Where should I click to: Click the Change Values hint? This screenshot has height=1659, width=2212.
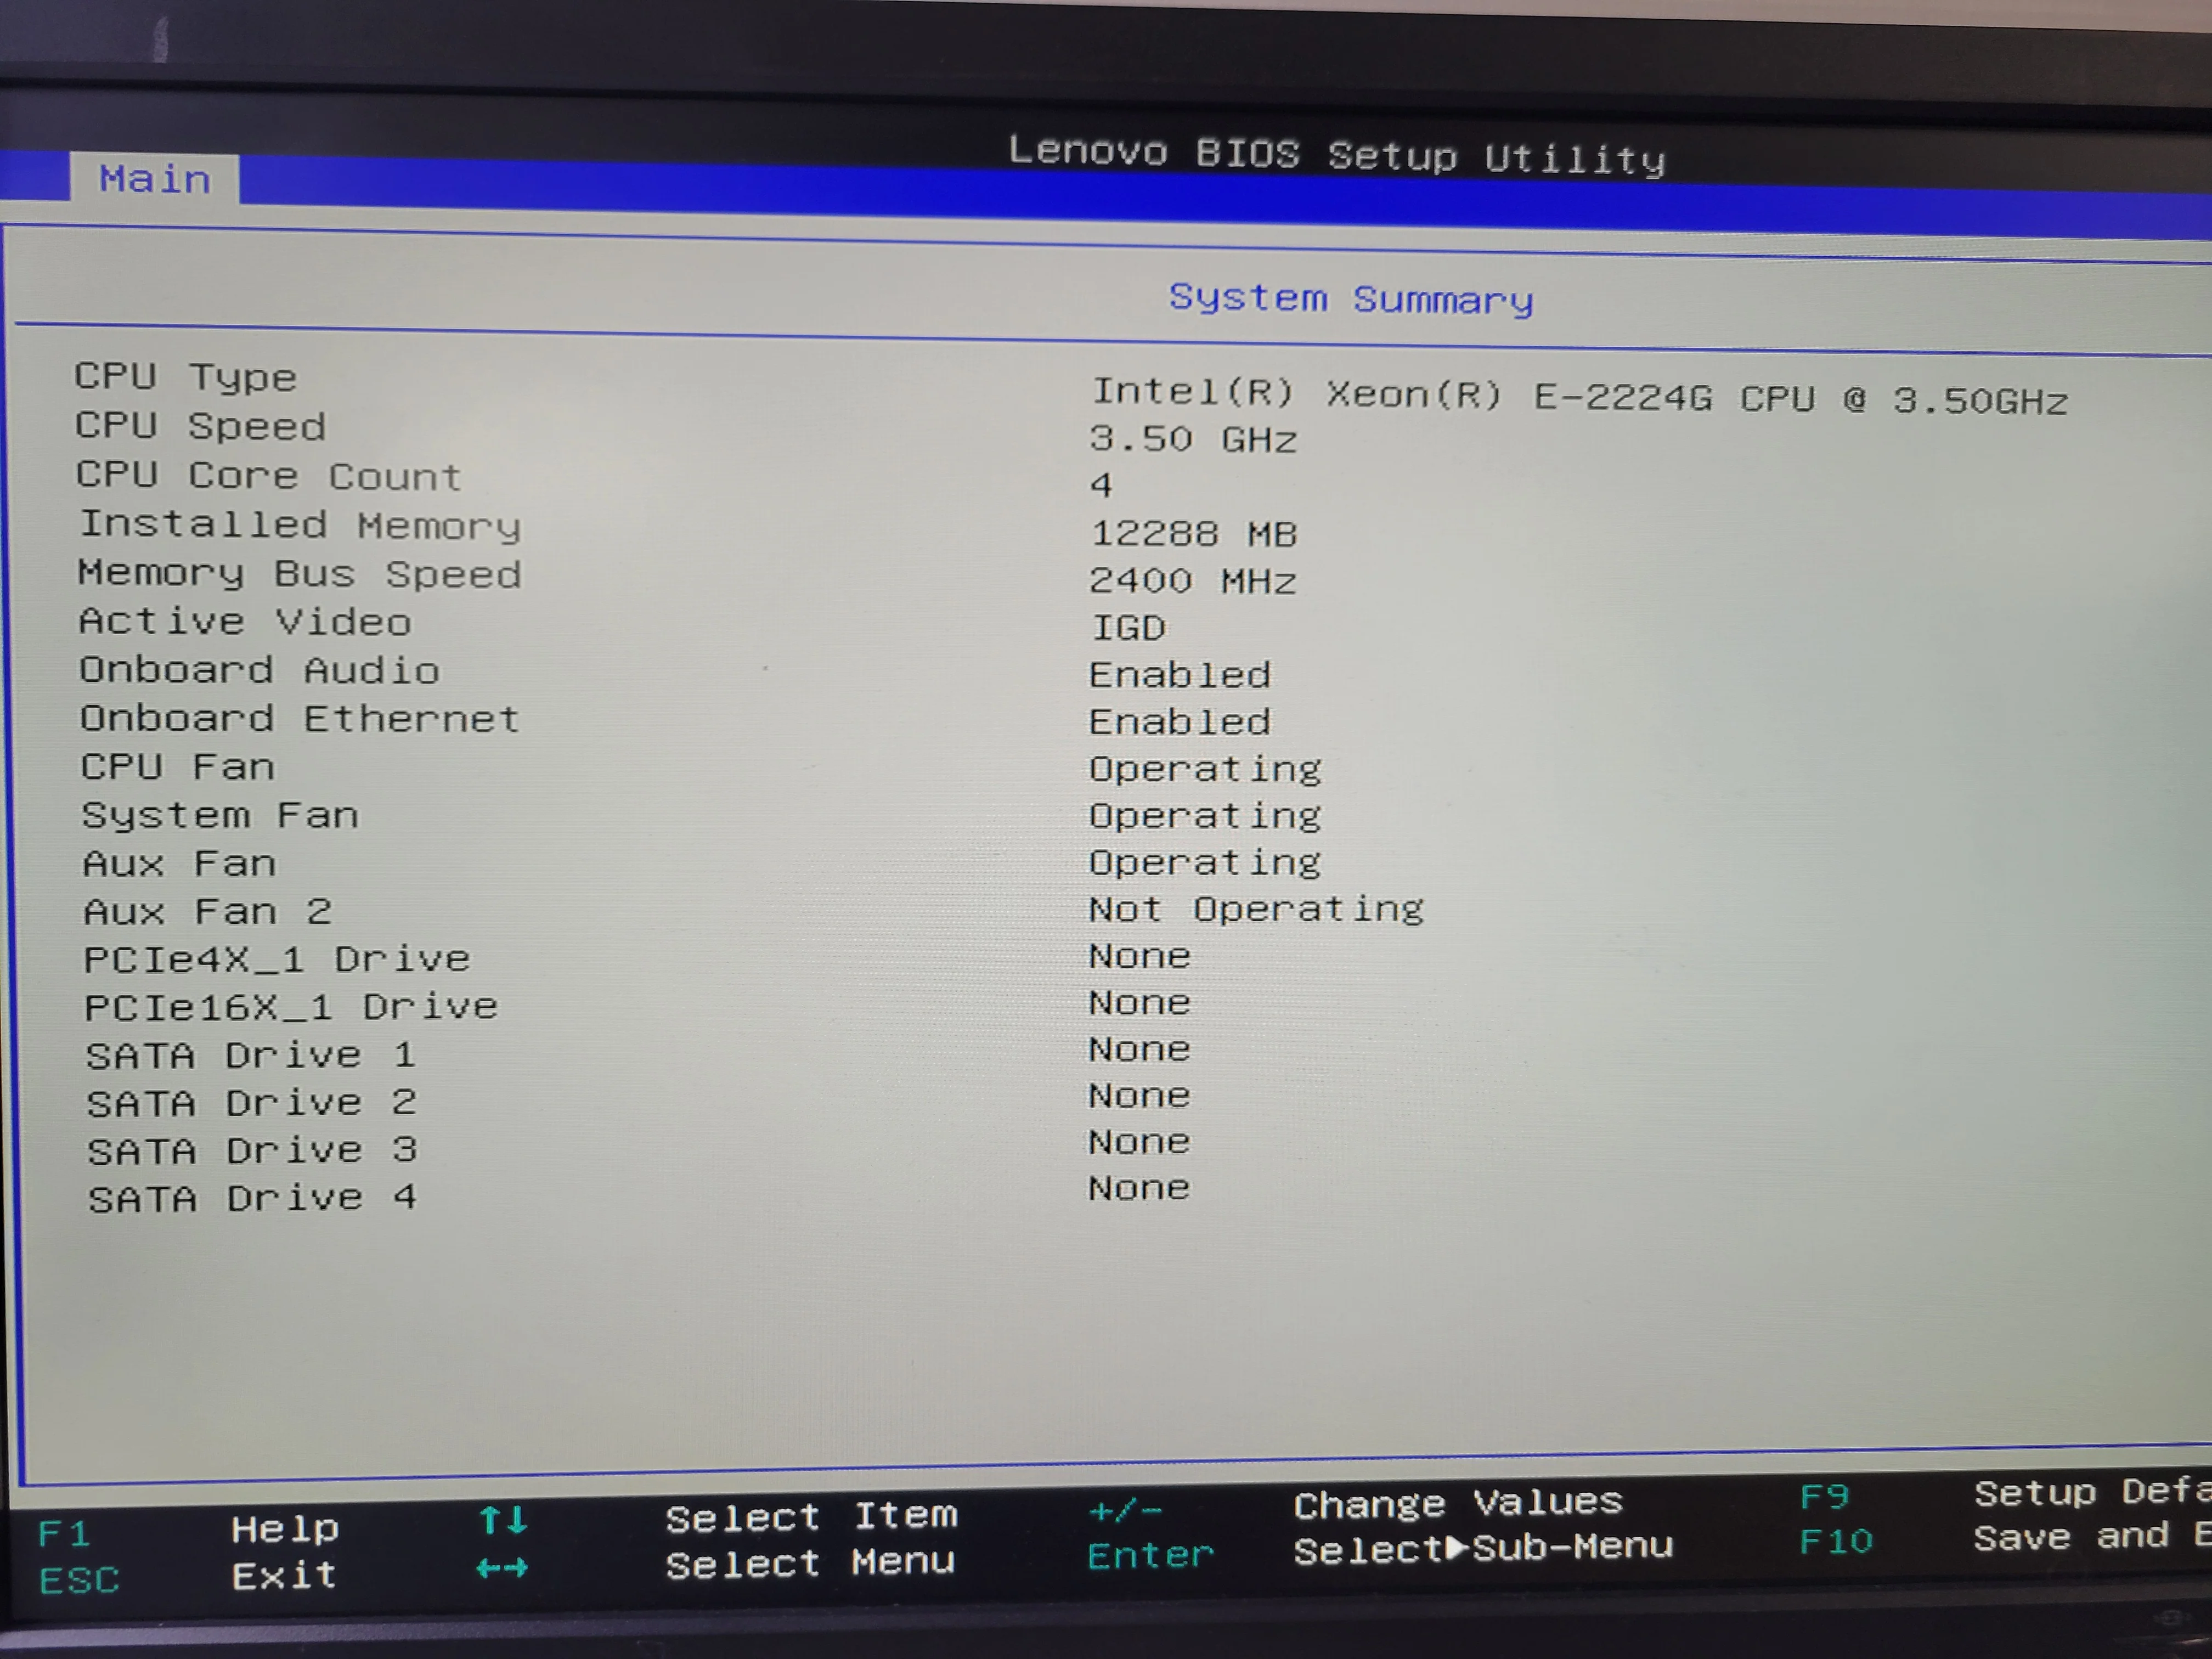tap(1458, 1503)
